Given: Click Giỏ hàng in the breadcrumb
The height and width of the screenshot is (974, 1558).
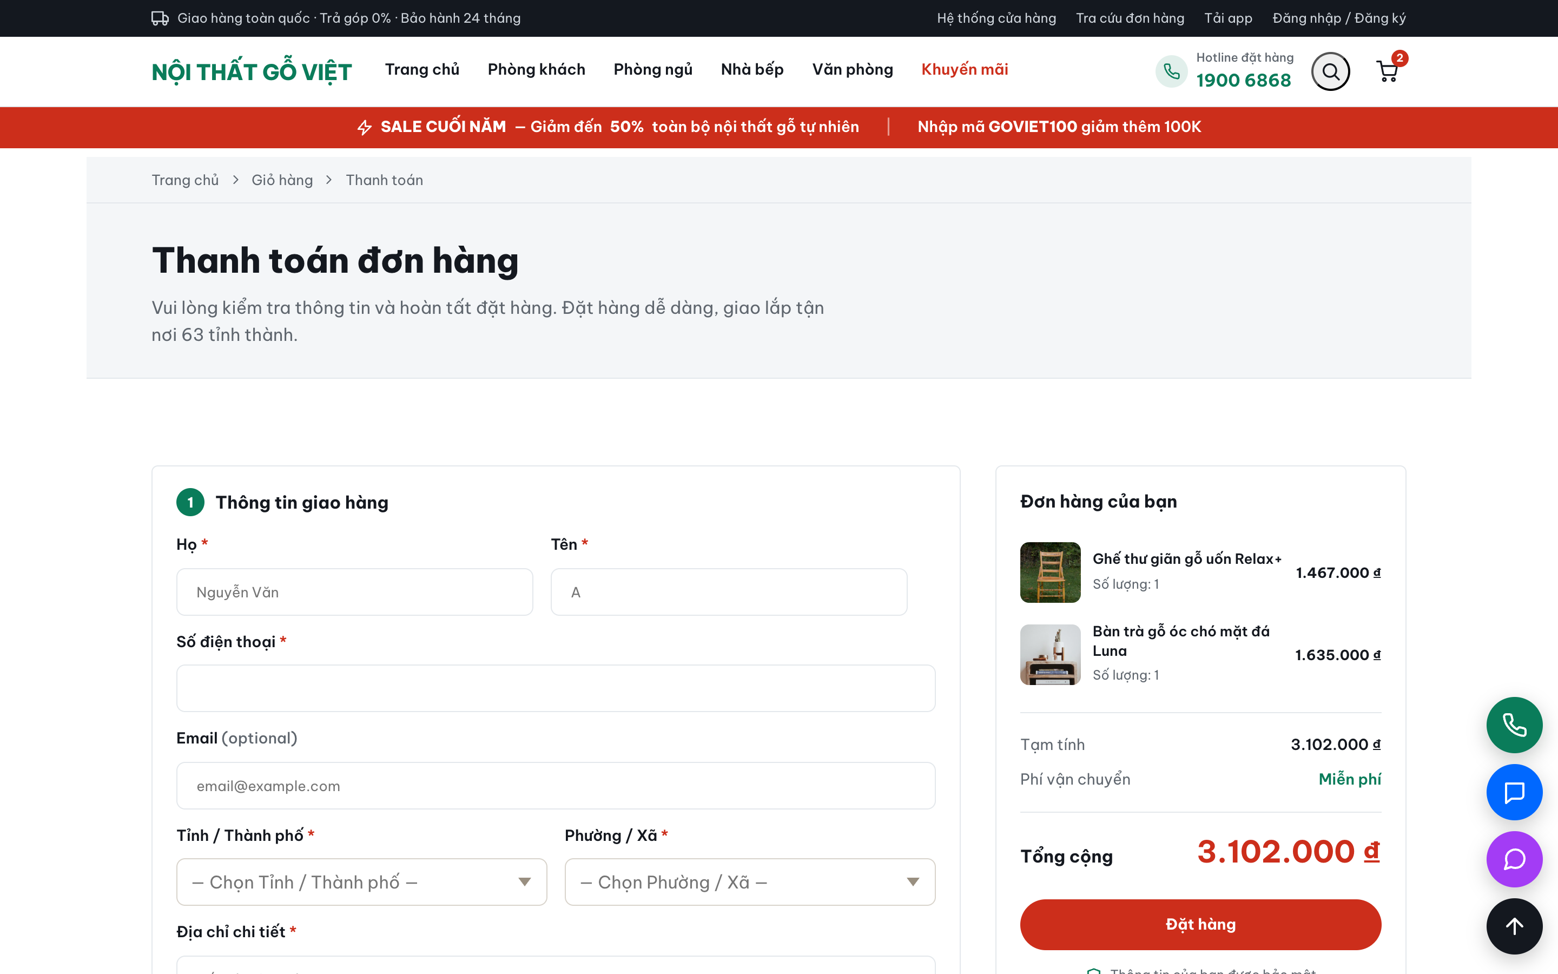Looking at the screenshot, I should pyautogui.click(x=282, y=180).
